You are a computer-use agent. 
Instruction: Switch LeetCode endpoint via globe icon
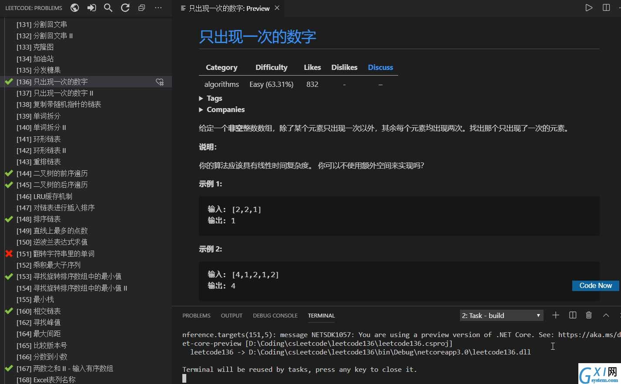75,8
